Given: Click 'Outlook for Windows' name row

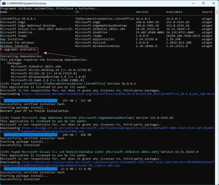Looking at the screenshot, I should [x=17, y=43].
